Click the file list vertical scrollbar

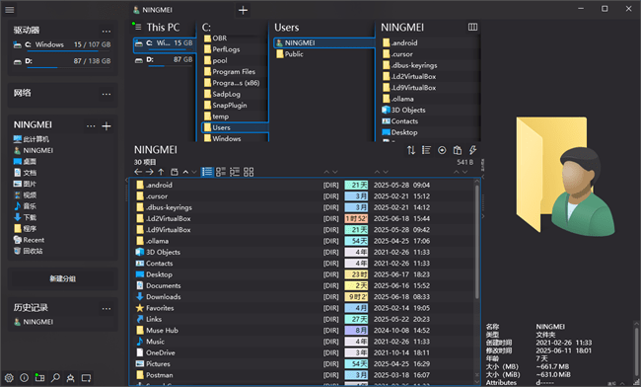click(476, 241)
